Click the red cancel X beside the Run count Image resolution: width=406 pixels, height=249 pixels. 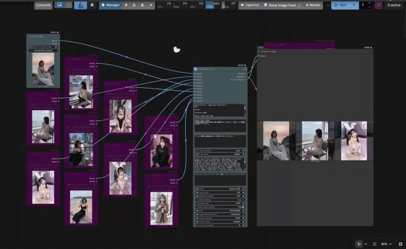tap(379, 5)
